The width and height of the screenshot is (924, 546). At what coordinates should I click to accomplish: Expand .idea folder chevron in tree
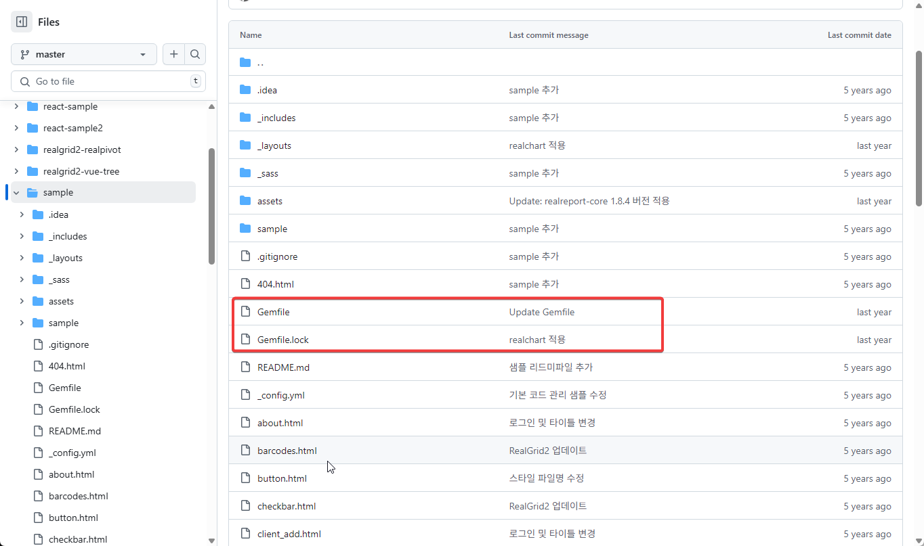coord(22,214)
